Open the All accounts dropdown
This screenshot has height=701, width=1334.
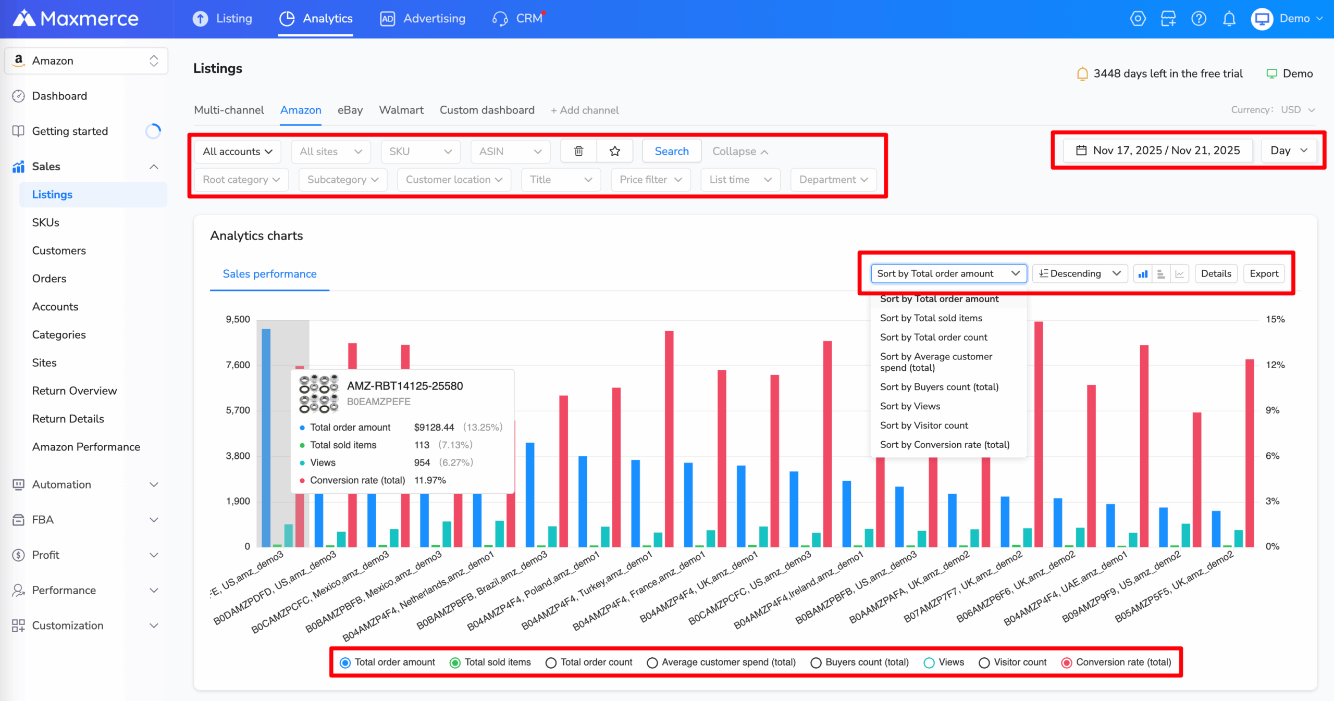tap(238, 151)
